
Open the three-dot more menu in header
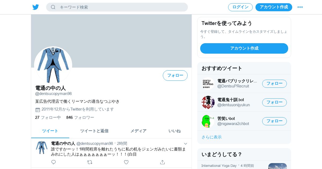300,7
